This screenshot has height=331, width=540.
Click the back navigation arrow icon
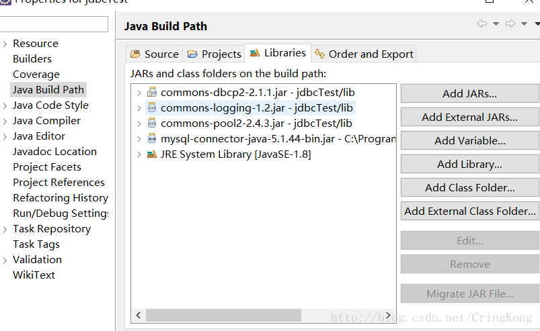[482, 24]
